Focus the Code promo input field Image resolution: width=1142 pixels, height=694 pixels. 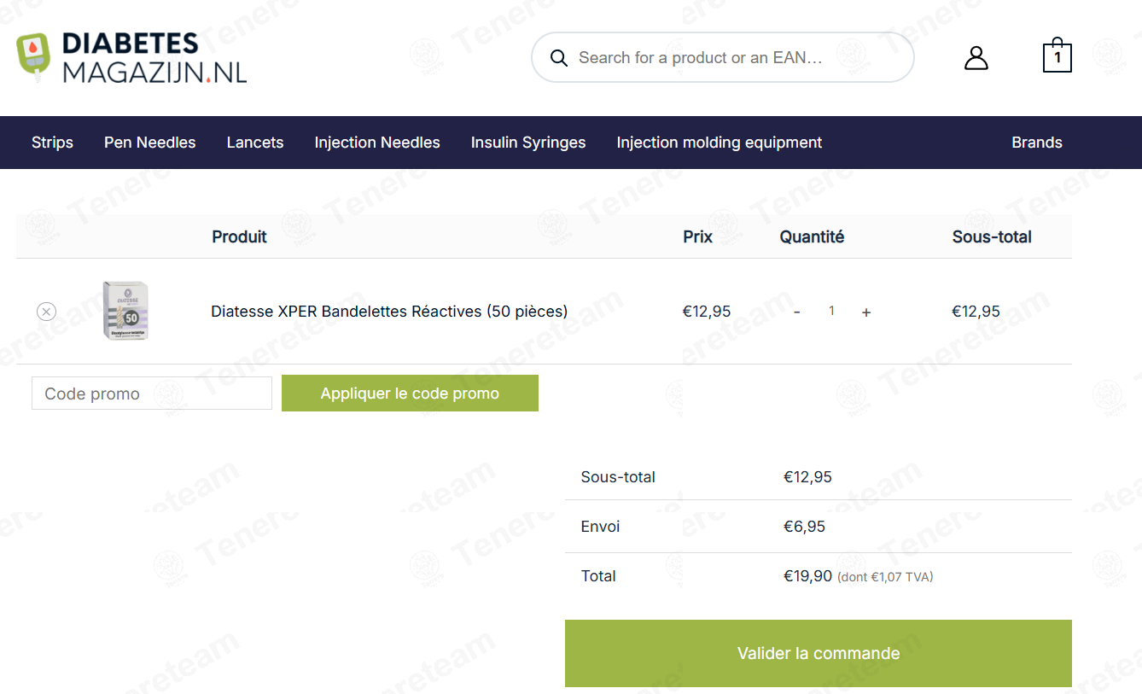152,394
